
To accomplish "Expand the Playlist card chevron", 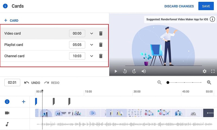I will point(91,45).
